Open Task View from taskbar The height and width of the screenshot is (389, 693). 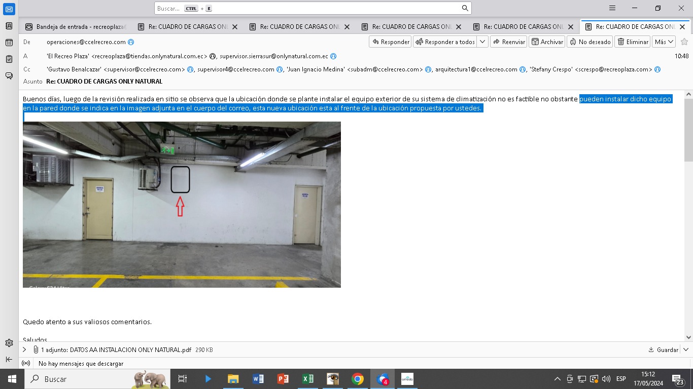(183, 379)
